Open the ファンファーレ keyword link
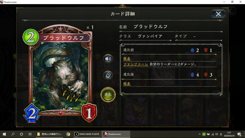The height and width of the screenshot is (138, 245). click(136, 64)
